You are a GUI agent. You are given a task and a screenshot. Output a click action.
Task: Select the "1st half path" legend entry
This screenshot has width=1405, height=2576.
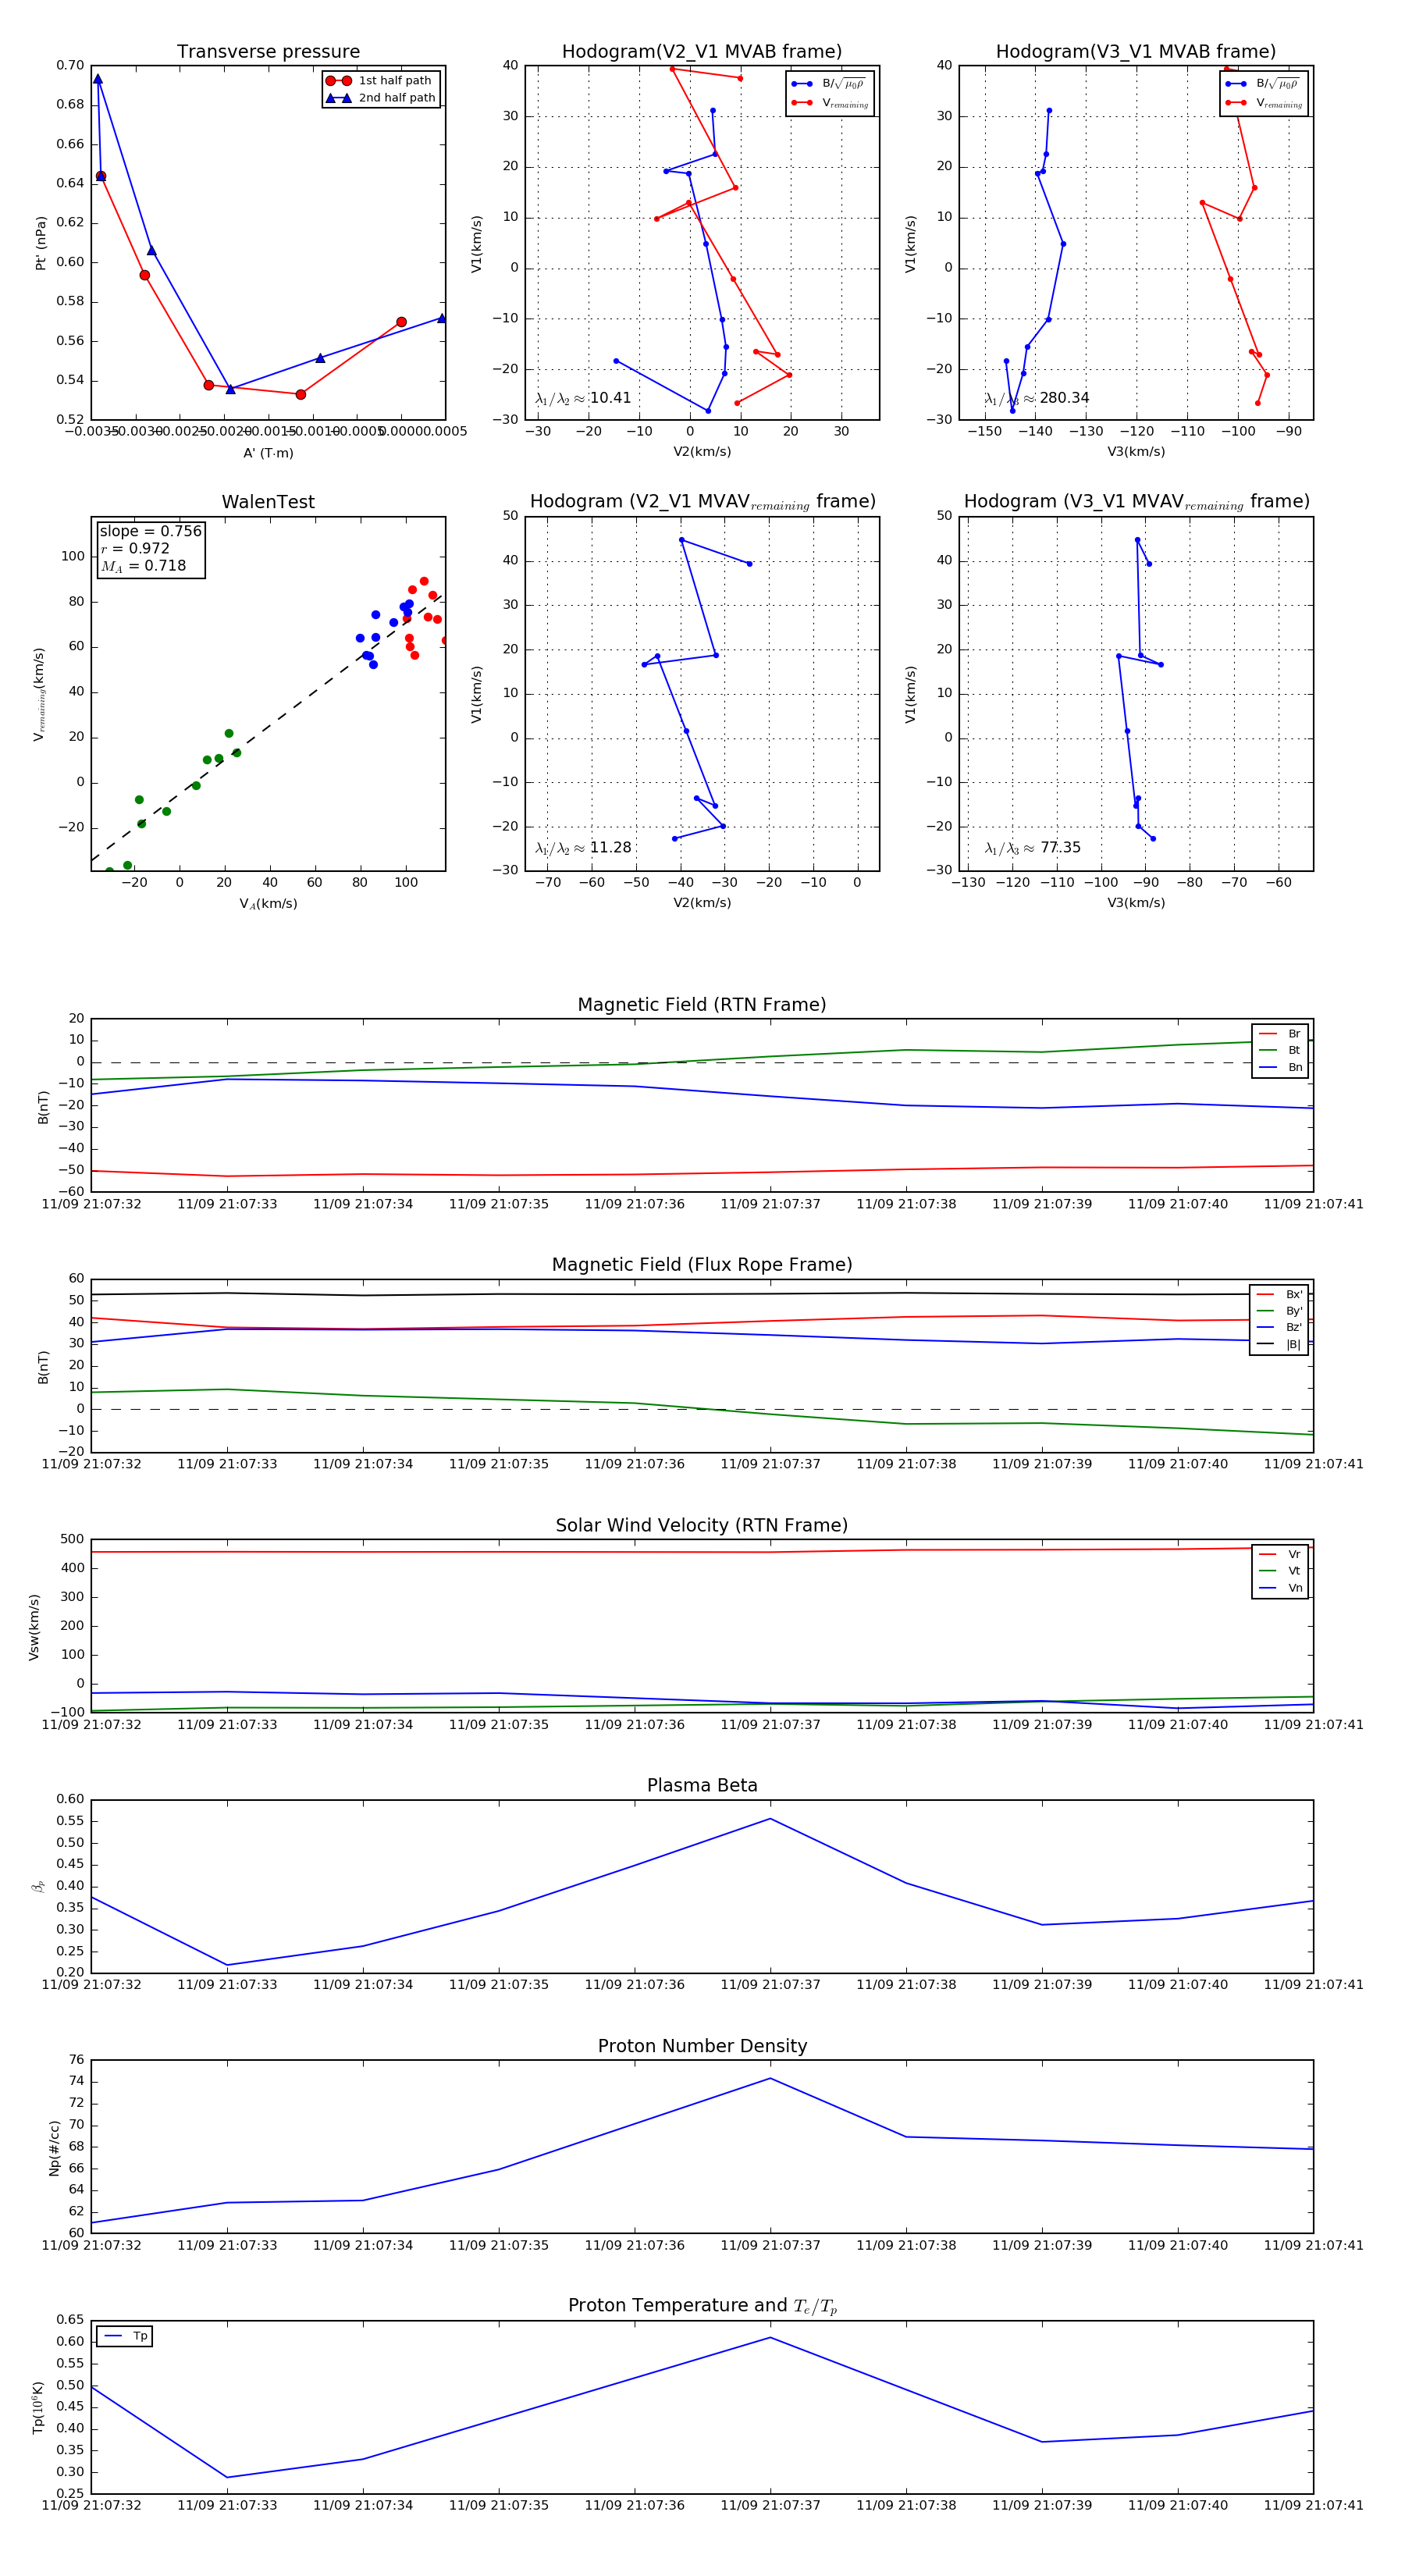(x=381, y=81)
